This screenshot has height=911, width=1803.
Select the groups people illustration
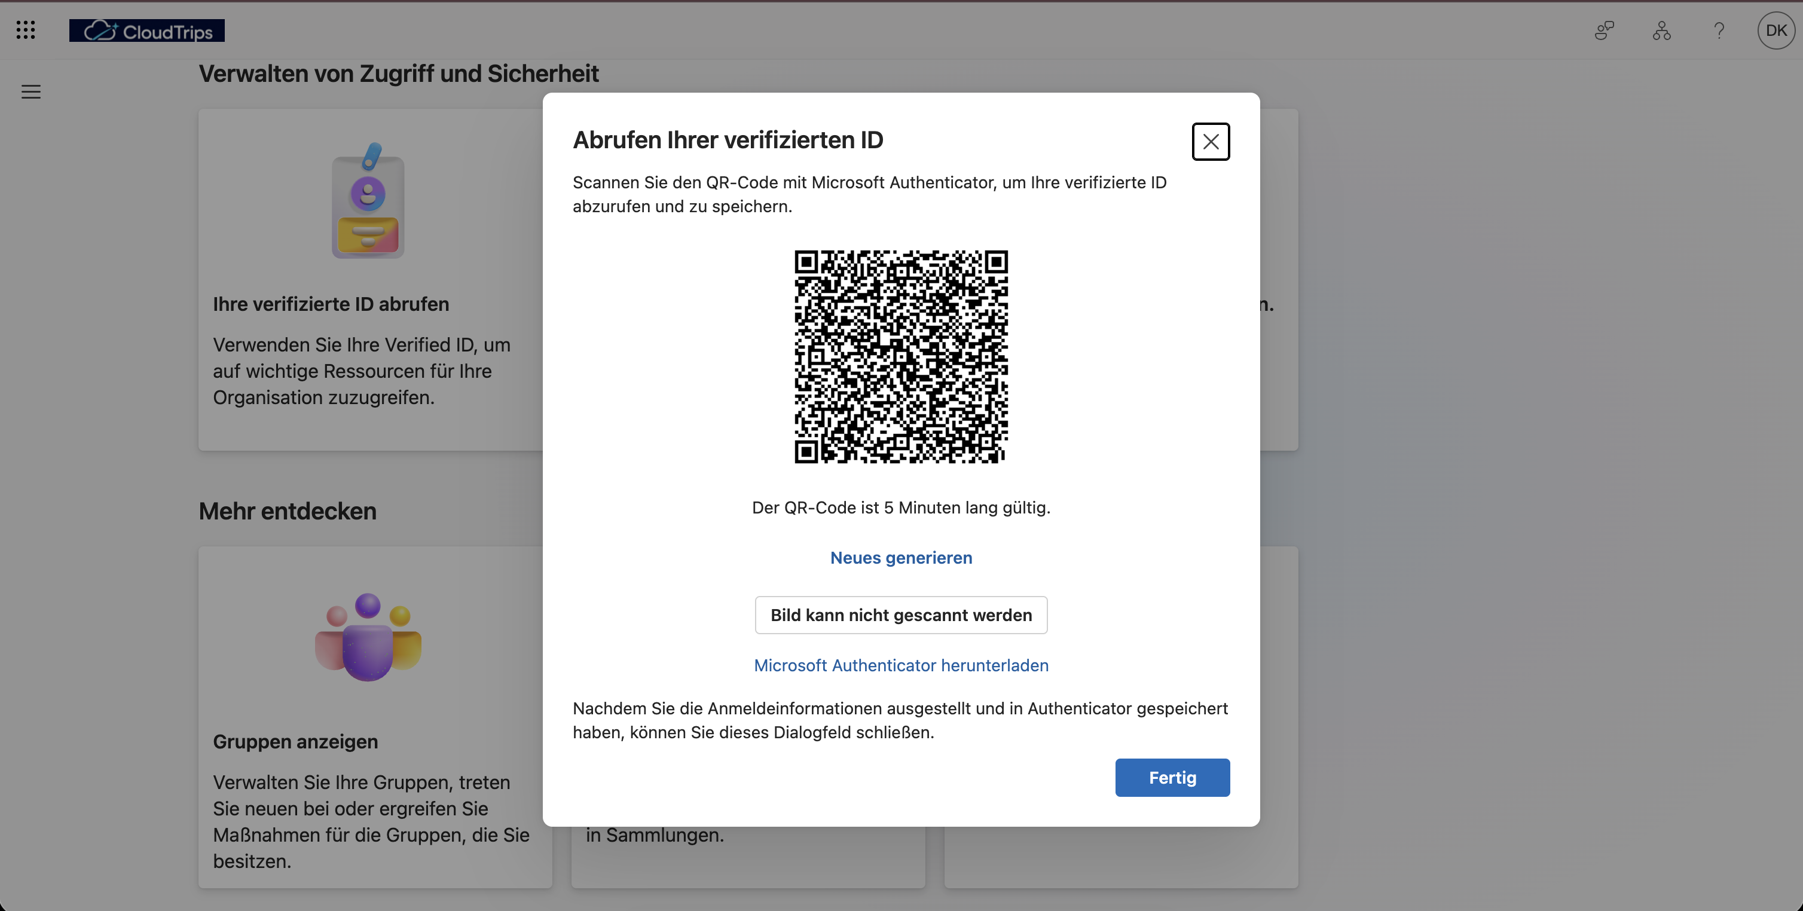(368, 637)
